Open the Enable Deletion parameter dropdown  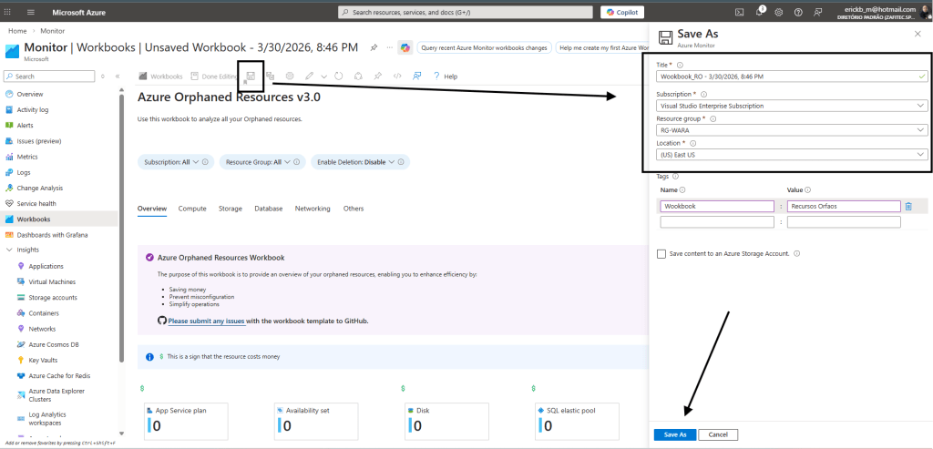360,162
